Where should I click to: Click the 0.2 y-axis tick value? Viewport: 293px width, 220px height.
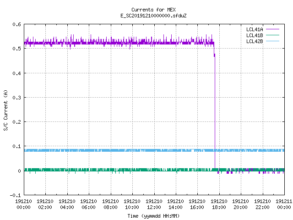click(16, 122)
